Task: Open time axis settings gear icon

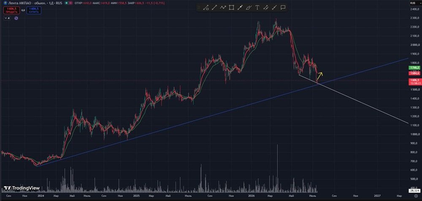Action: click(x=416, y=196)
